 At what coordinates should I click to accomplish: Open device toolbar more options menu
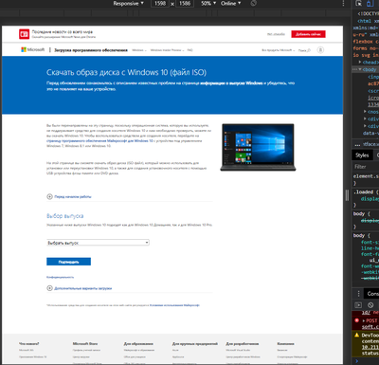click(343, 4)
